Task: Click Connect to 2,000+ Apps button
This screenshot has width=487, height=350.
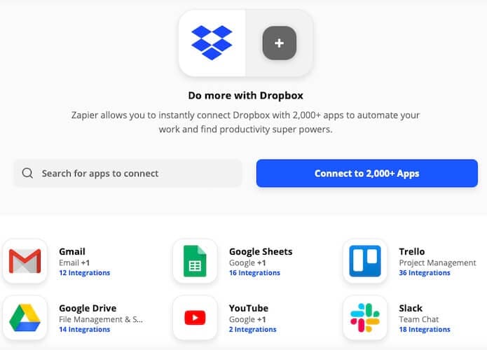Action: click(x=366, y=173)
